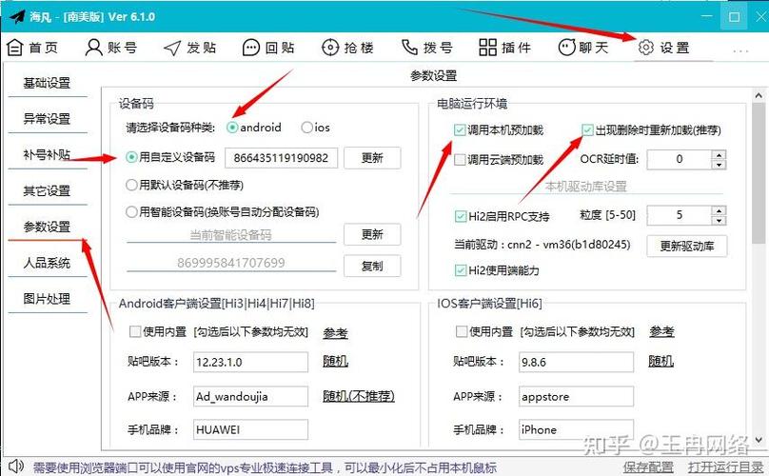Click device code text 869995841707699
Image resolution: width=769 pixels, height=476 pixels.
tap(231, 263)
